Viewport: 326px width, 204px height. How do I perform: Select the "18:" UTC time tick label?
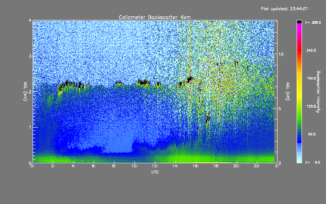(216, 166)
